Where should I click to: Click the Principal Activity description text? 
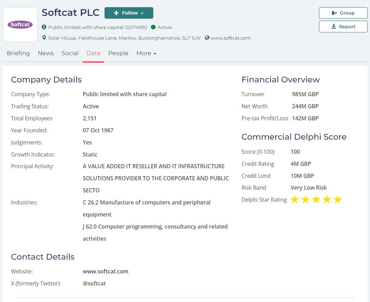[x=156, y=178]
